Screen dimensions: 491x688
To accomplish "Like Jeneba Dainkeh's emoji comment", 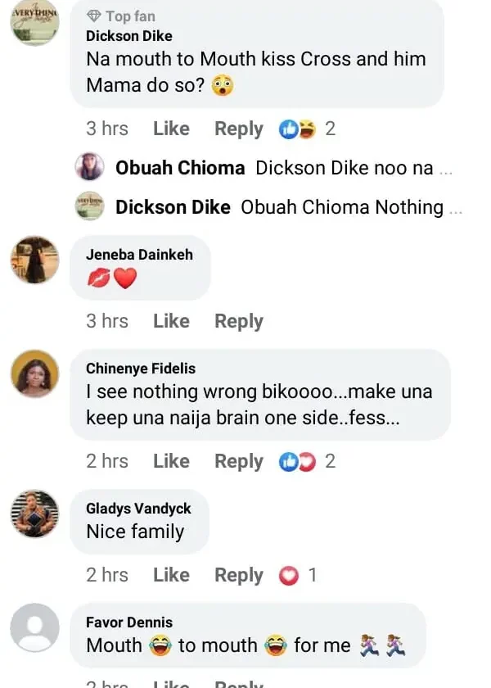I will [x=171, y=321].
